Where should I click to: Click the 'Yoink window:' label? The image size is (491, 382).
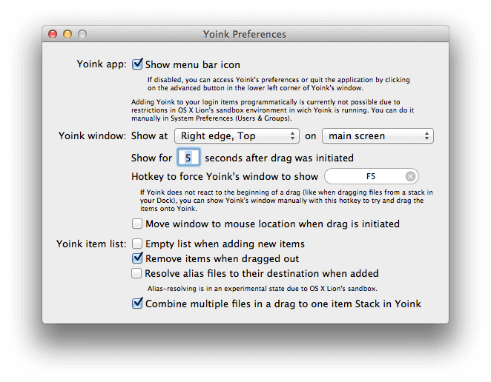pyautogui.click(x=92, y=136)
